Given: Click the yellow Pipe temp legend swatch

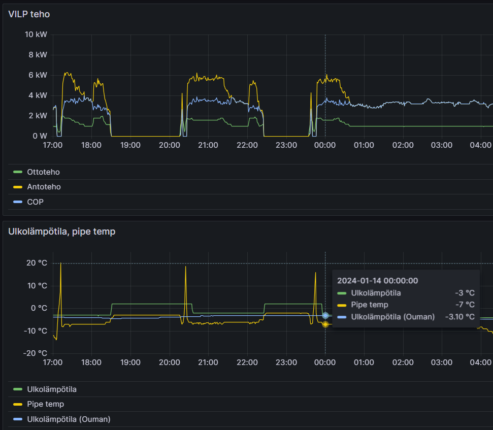Looking at the screenshot, I should [x=18, y=404].
